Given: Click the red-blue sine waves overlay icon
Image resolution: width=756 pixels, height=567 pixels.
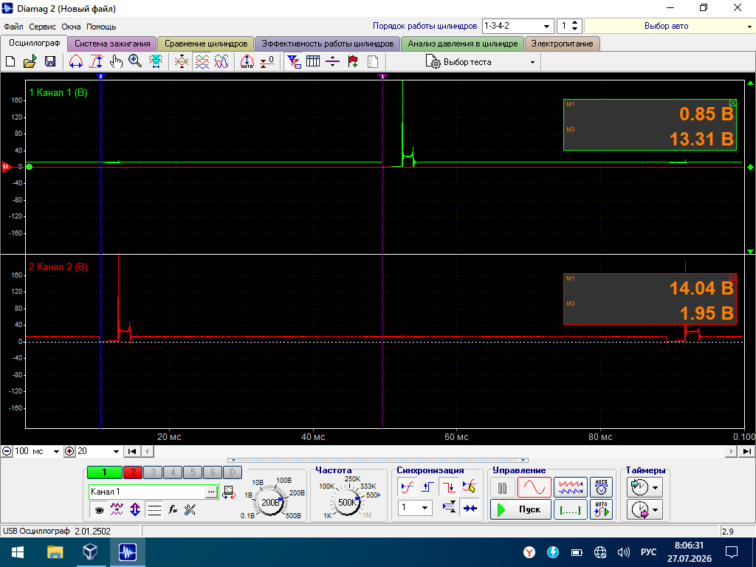Looking at the screenshot, I should (221, 61).
